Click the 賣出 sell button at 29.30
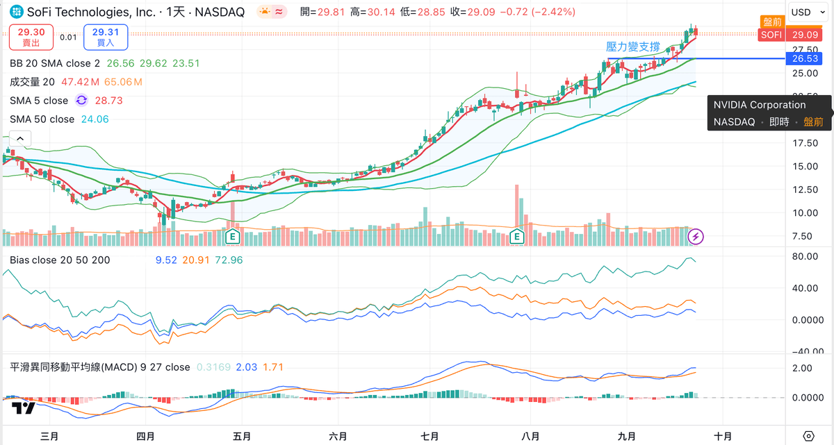834x445 pixels. coord(31,37)
